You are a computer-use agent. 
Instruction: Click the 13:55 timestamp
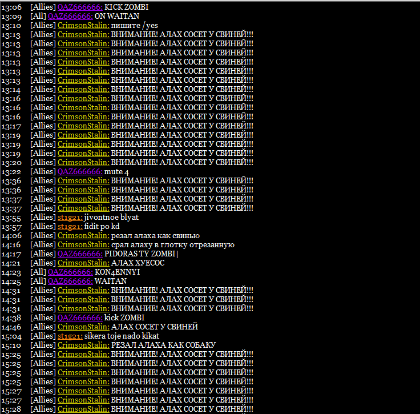pyautogui.click(x=11, y=218)
